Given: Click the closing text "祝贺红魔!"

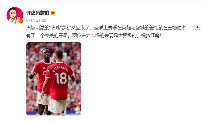Looking at the screenshot, I should pos(151,36).
